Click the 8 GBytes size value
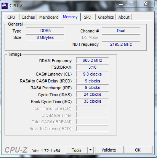 click(45, 37)
